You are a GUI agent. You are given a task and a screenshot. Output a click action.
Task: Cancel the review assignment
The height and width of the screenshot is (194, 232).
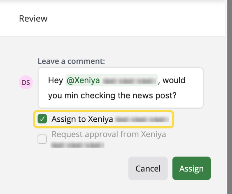coord(148,168)
